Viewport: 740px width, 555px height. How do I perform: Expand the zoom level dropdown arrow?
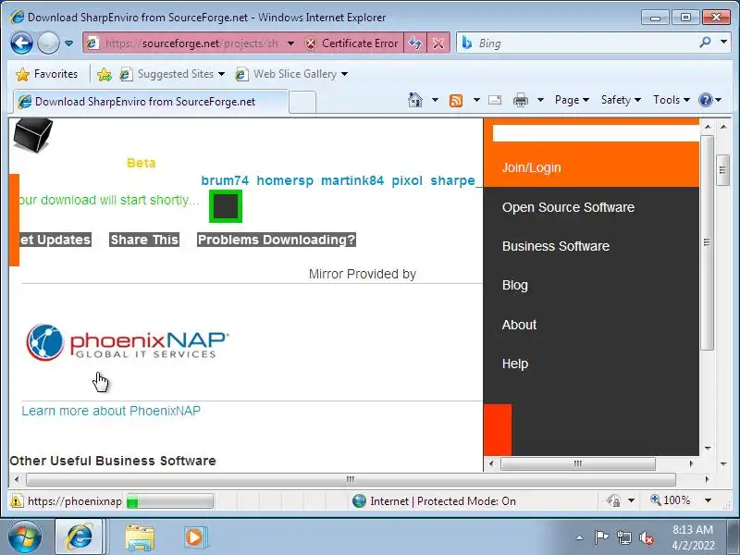pyautogui.click(x=708, y=500)
